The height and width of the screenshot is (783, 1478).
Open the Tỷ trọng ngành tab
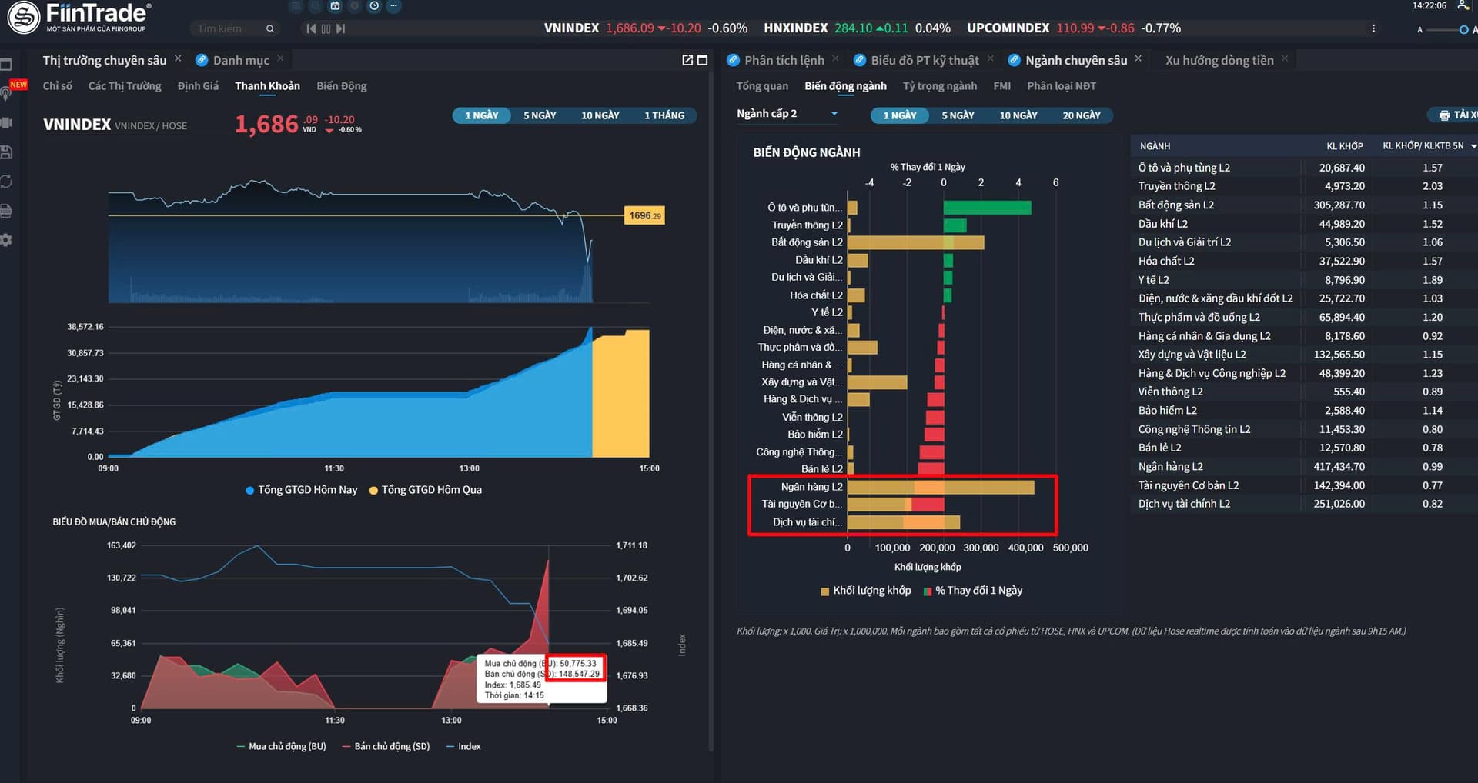coord(940,86)
